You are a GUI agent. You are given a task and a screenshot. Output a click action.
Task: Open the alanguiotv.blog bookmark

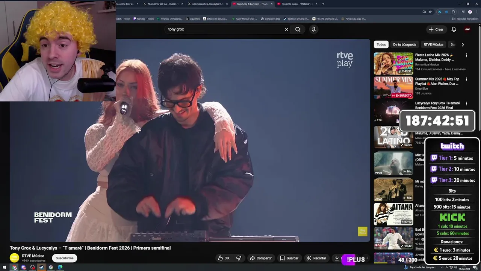(x=271, y=18)
